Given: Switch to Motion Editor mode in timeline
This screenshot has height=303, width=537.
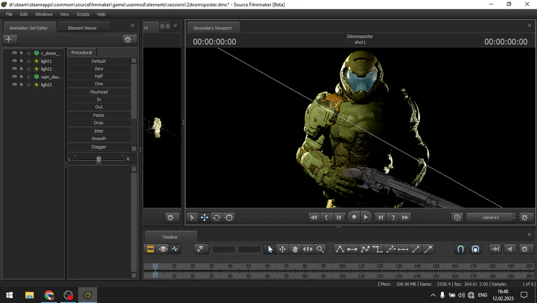Looking at the screenshot, I should click(163, 249).
